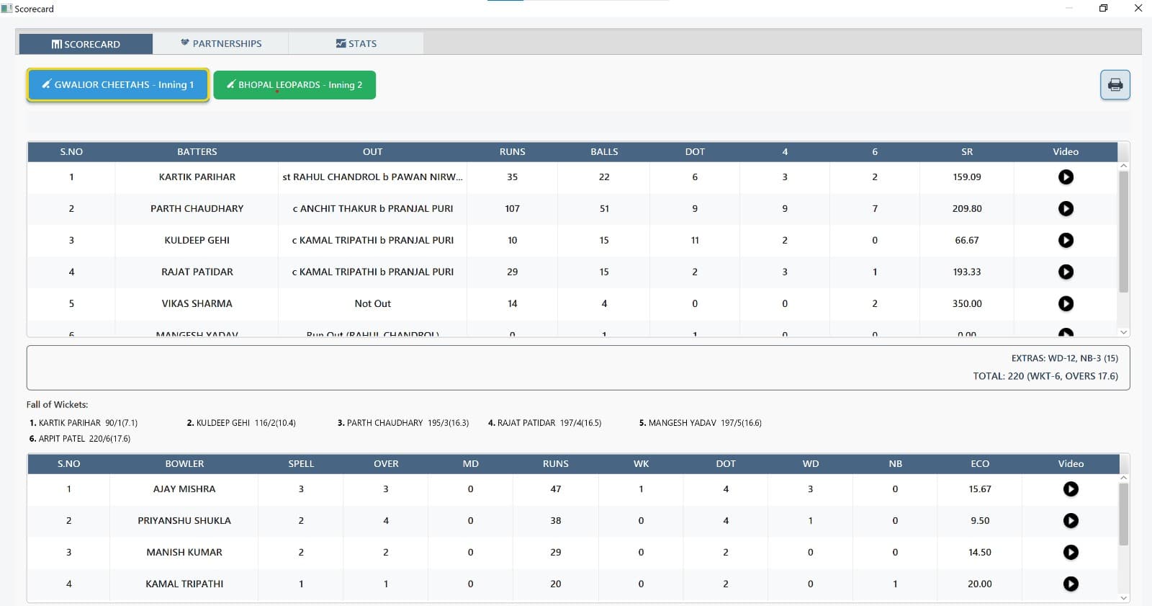
Task: Play video for Kartik Parihar's batting
Action: tap(1066, 177)
